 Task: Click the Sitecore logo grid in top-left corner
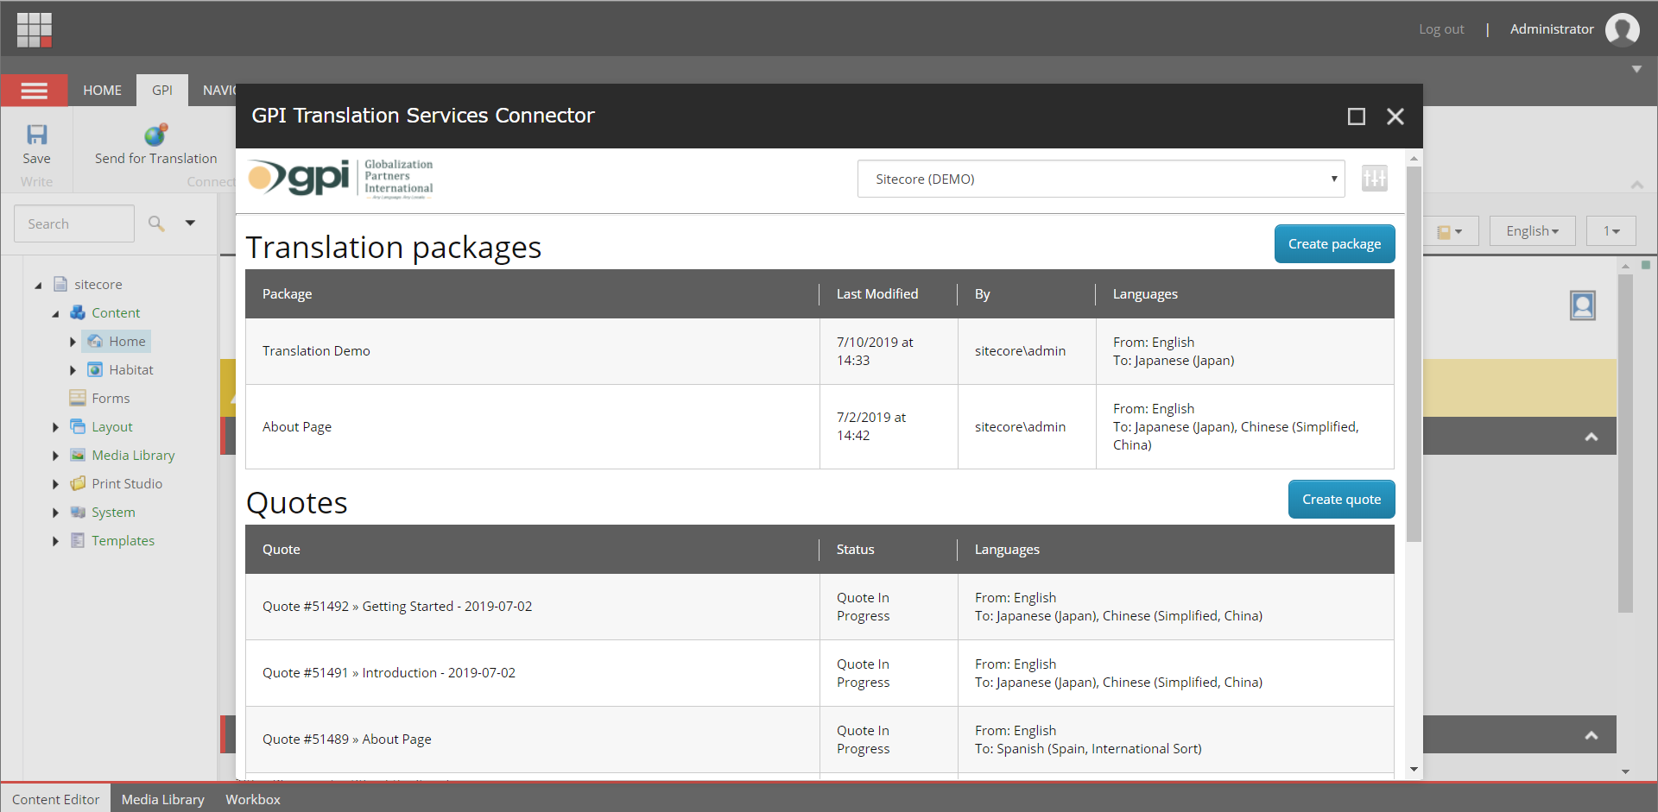(35, 29)
